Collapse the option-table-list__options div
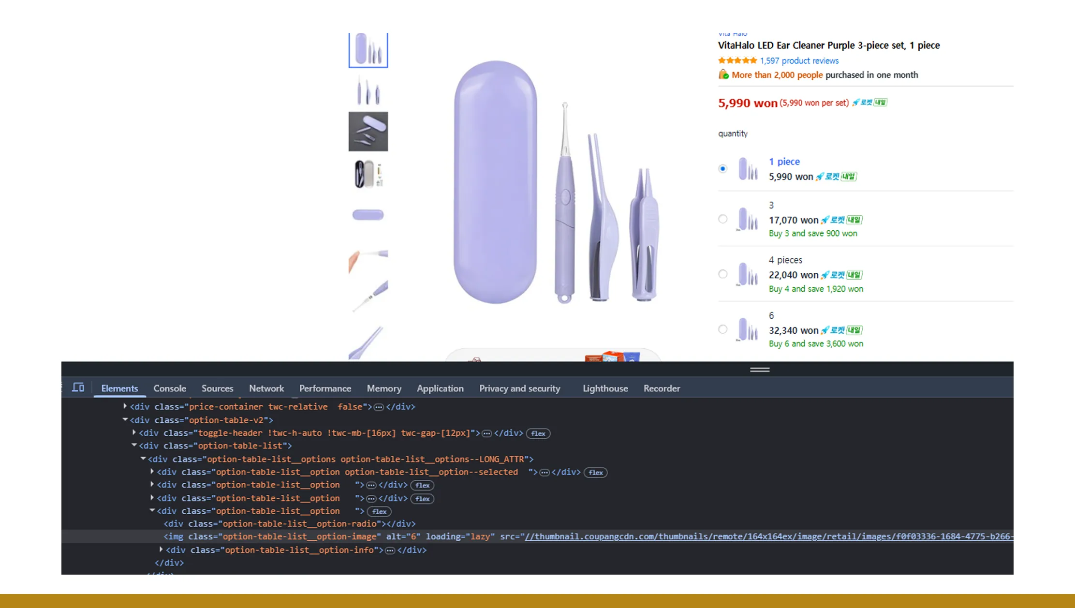Viewport: 1075px width, 608px height. 143,459
